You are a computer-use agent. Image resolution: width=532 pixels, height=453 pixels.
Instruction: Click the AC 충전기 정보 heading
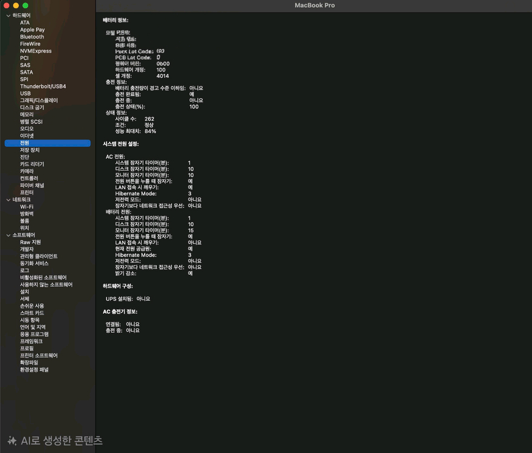120,312
